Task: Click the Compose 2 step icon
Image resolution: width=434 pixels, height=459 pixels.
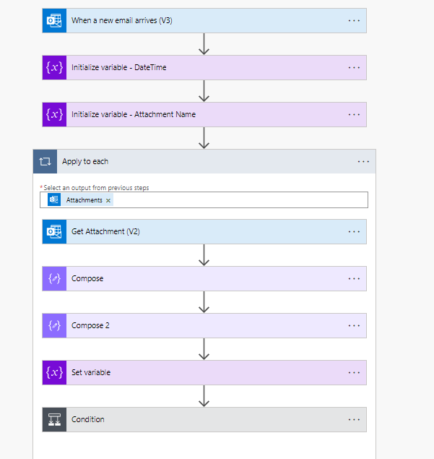Action: pos(54,325)
